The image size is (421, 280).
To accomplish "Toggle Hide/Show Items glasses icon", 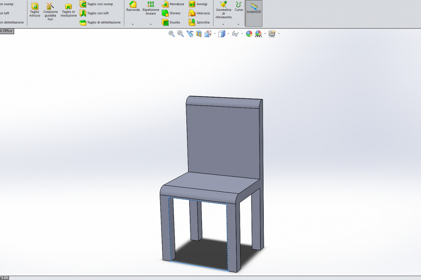I will 235,34.
